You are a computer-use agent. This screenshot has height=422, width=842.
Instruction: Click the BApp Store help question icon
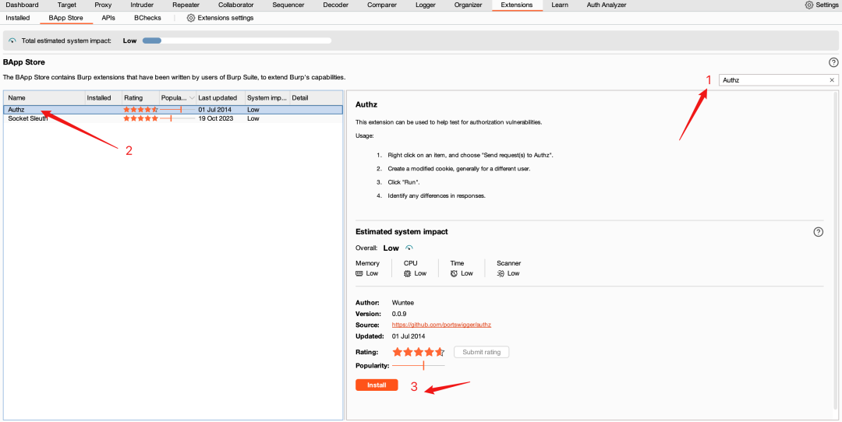coord(833,62)
